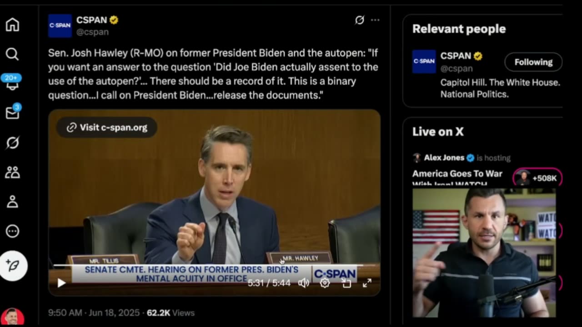This screenshot has height=327, width=582.
Task: Enter fullscreen on the video
Action: (x=367, y=283)
